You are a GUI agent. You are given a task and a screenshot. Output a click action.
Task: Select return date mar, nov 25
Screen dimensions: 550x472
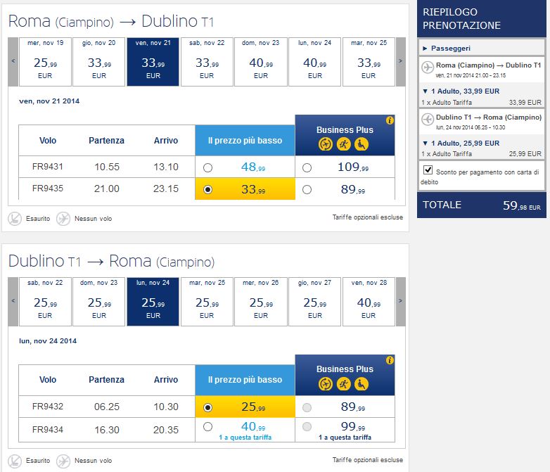coord(207,302)
